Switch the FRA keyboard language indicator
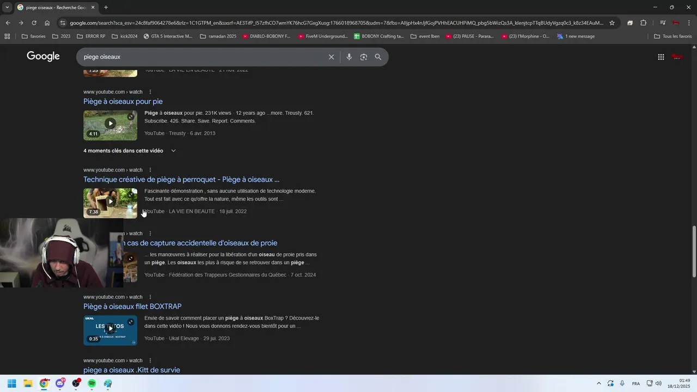697x392 pixels. pos(636,384)
